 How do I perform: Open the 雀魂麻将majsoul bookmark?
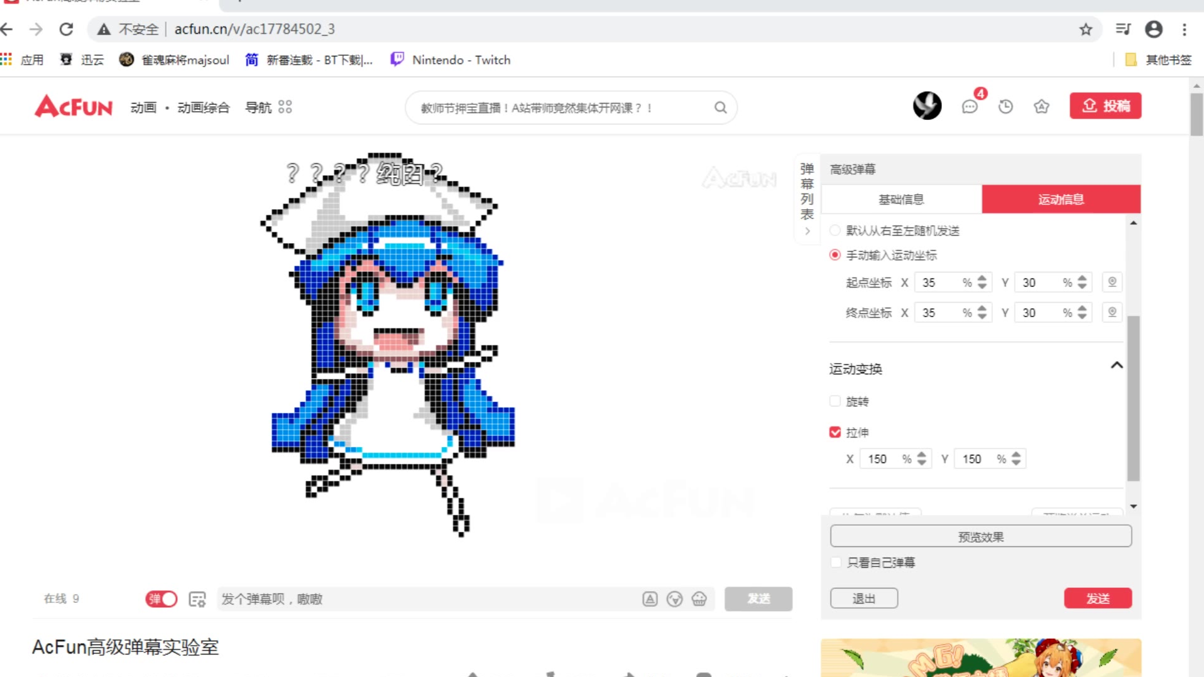pos(174,60)
